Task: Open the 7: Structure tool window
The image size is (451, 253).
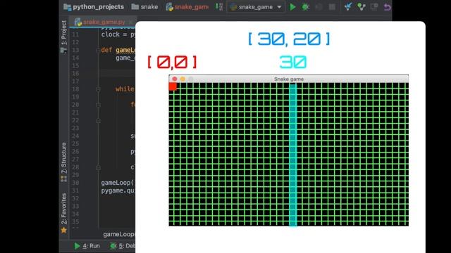Action: 64,162
